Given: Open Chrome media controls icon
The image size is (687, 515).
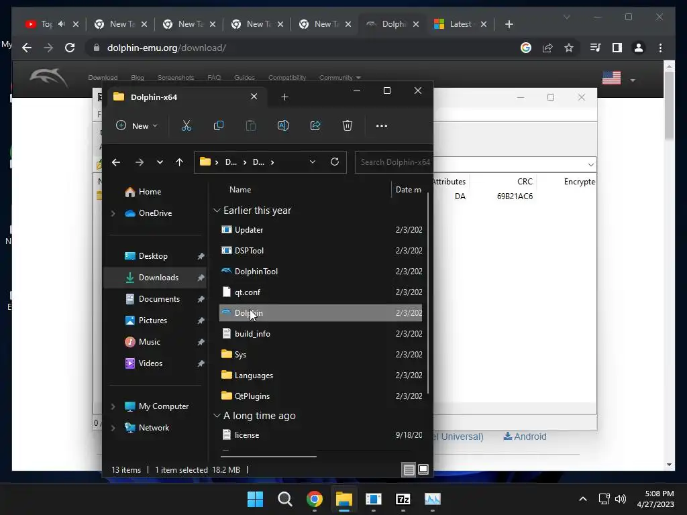Looking at the screenshot, I should click(595, 48).
